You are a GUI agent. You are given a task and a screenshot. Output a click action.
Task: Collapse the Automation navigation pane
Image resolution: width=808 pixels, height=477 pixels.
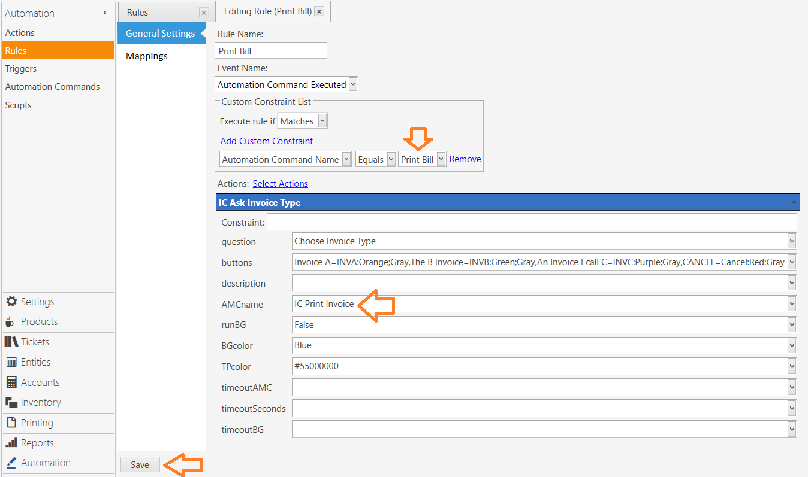click(105, 12)
